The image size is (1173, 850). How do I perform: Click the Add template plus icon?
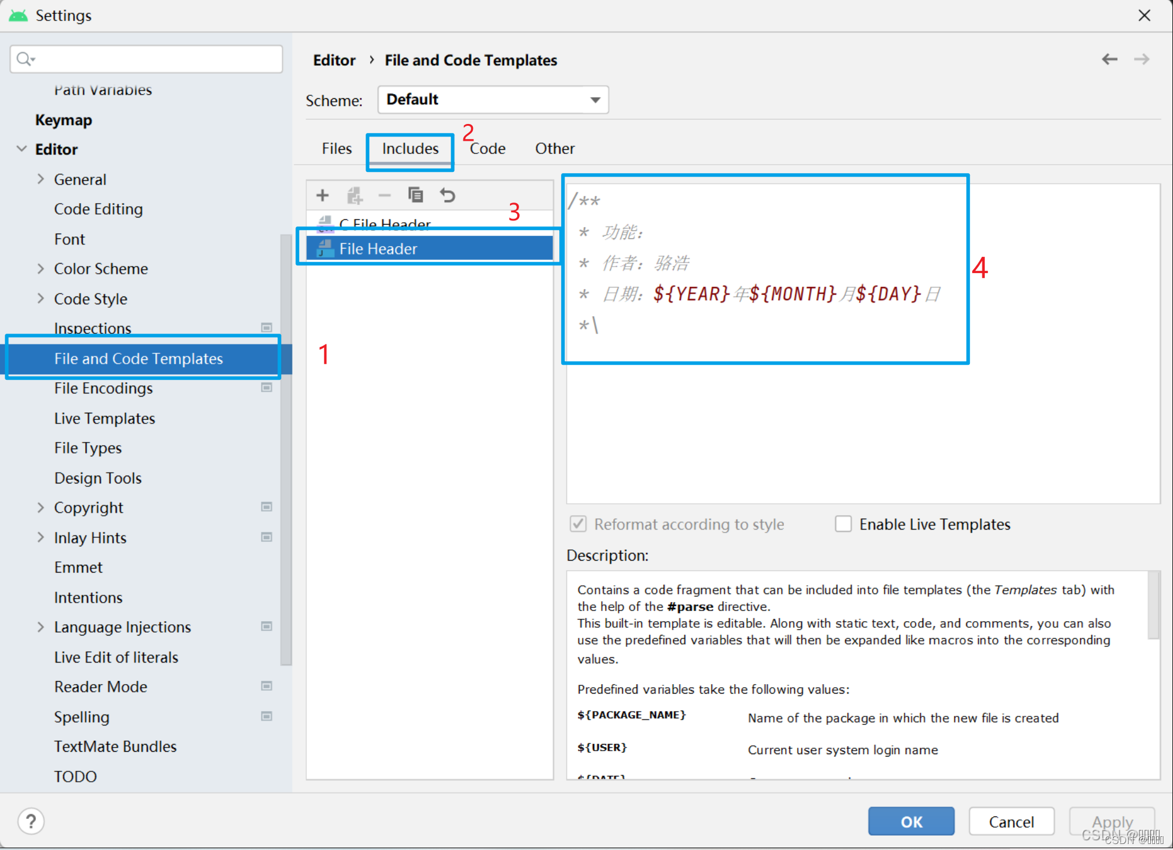(x=322, y=195)
